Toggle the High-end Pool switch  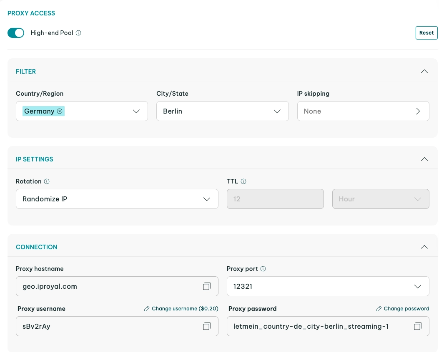click(x=16, y=33)
